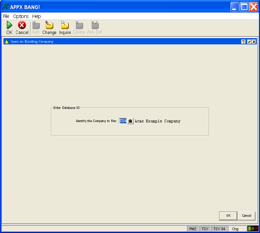Click the green OK arrow toolbar icon
Image resolution: width=260 pixels, height=233 pixels.
coord(9,25)
